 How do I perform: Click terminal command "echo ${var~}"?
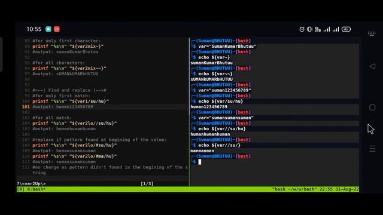(x=214, y=57)
